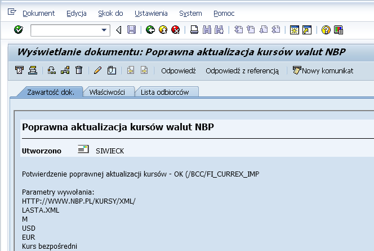Click the Utworzono label
Screen dimensions: 374x251
click(x=42, y=151)
